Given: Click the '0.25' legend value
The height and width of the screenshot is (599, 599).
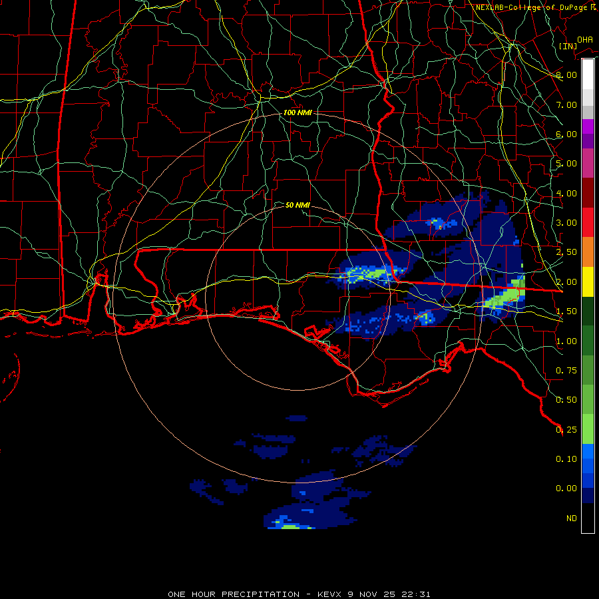Looking at the screenshot, I should click(566, 430).
